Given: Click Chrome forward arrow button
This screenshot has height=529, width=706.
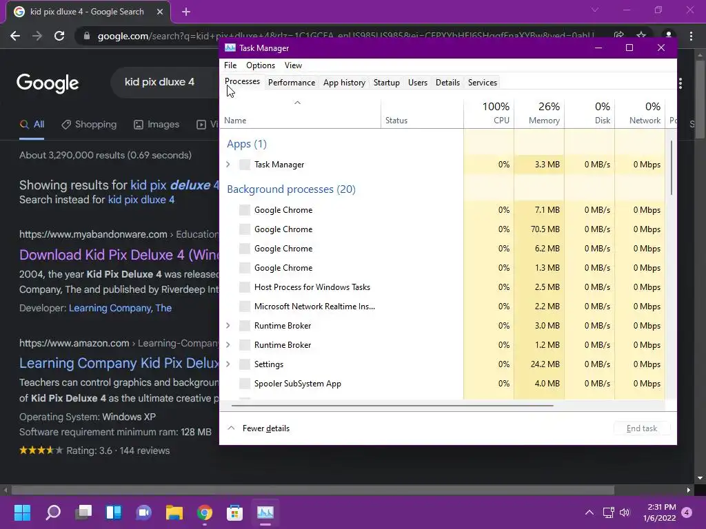Looking at the screenshot, I should click(x=37, y=36).
